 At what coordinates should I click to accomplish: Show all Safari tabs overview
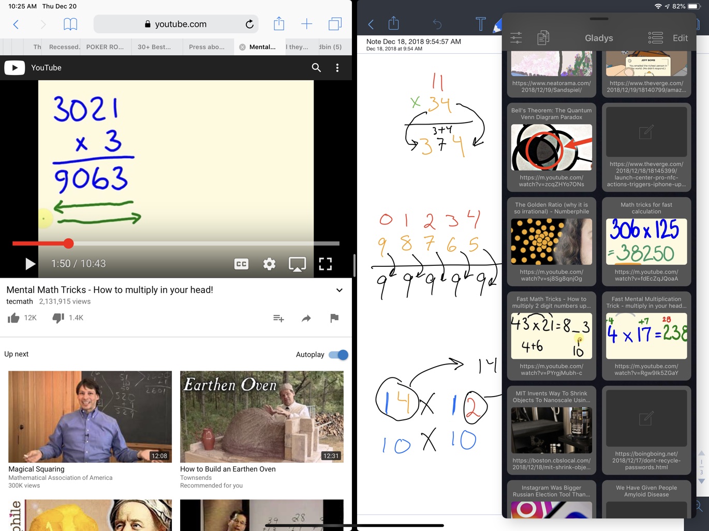coord(335,24)
